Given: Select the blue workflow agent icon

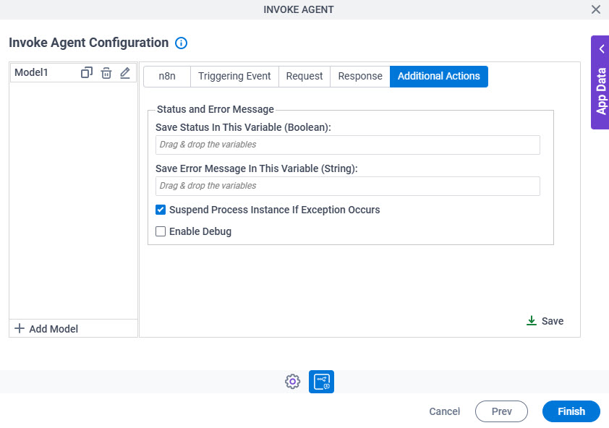Looking at the screenshot, I should coord(321,382).
